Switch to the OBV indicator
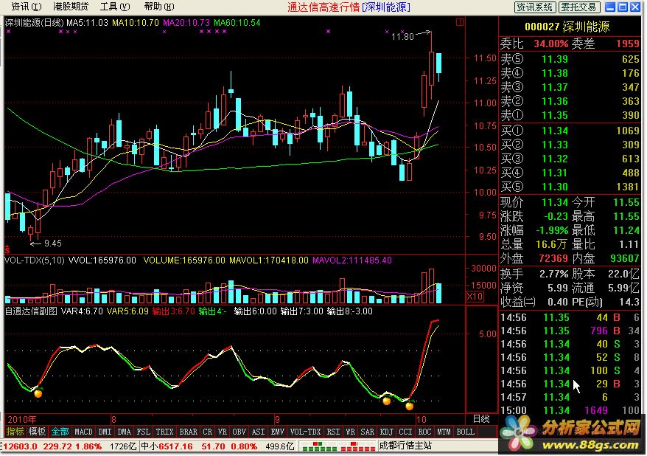This screenshot has width=647, height=456. click(239, 432)
